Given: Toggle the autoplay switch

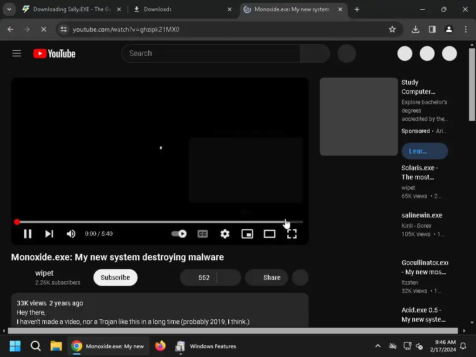Looking at the screenshot, I should (x=179, y=234).
